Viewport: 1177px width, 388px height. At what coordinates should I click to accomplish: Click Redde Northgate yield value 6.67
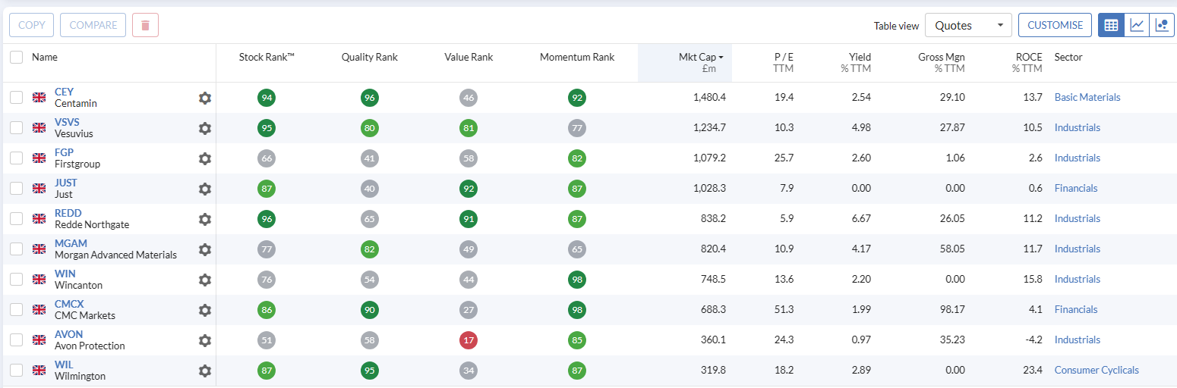861,218
